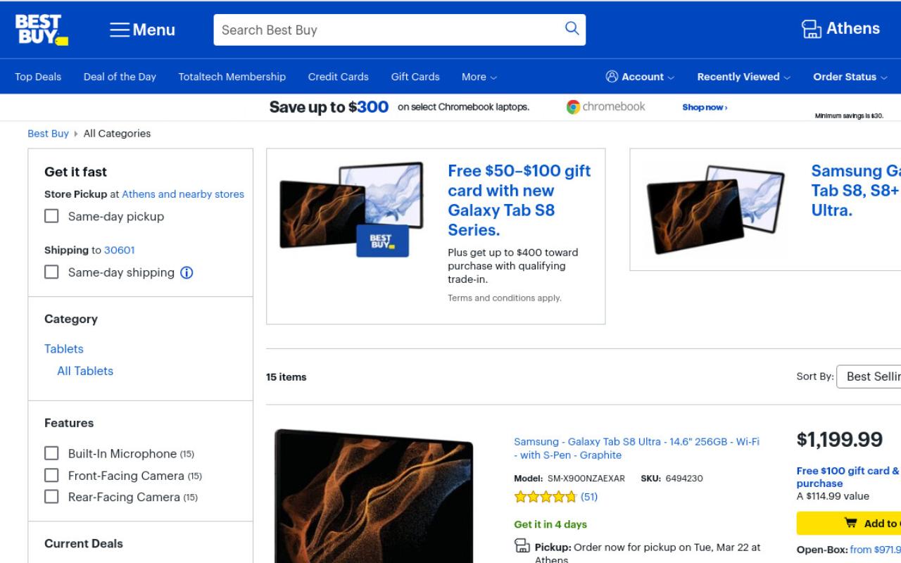The image size is (901, 563).
Task: Check Rear-Facing Camera filter
Action: pyautogui.click(x=51, y=496)
